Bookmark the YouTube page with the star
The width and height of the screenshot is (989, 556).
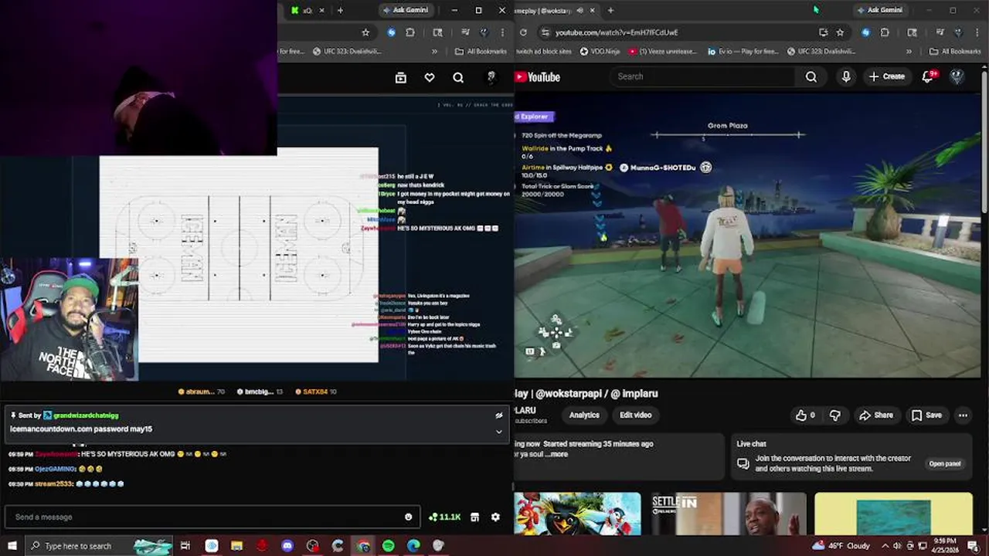pos(840,32)
